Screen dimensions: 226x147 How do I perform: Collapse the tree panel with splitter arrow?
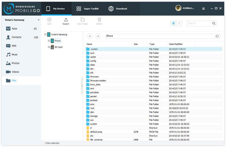(82, 86)
